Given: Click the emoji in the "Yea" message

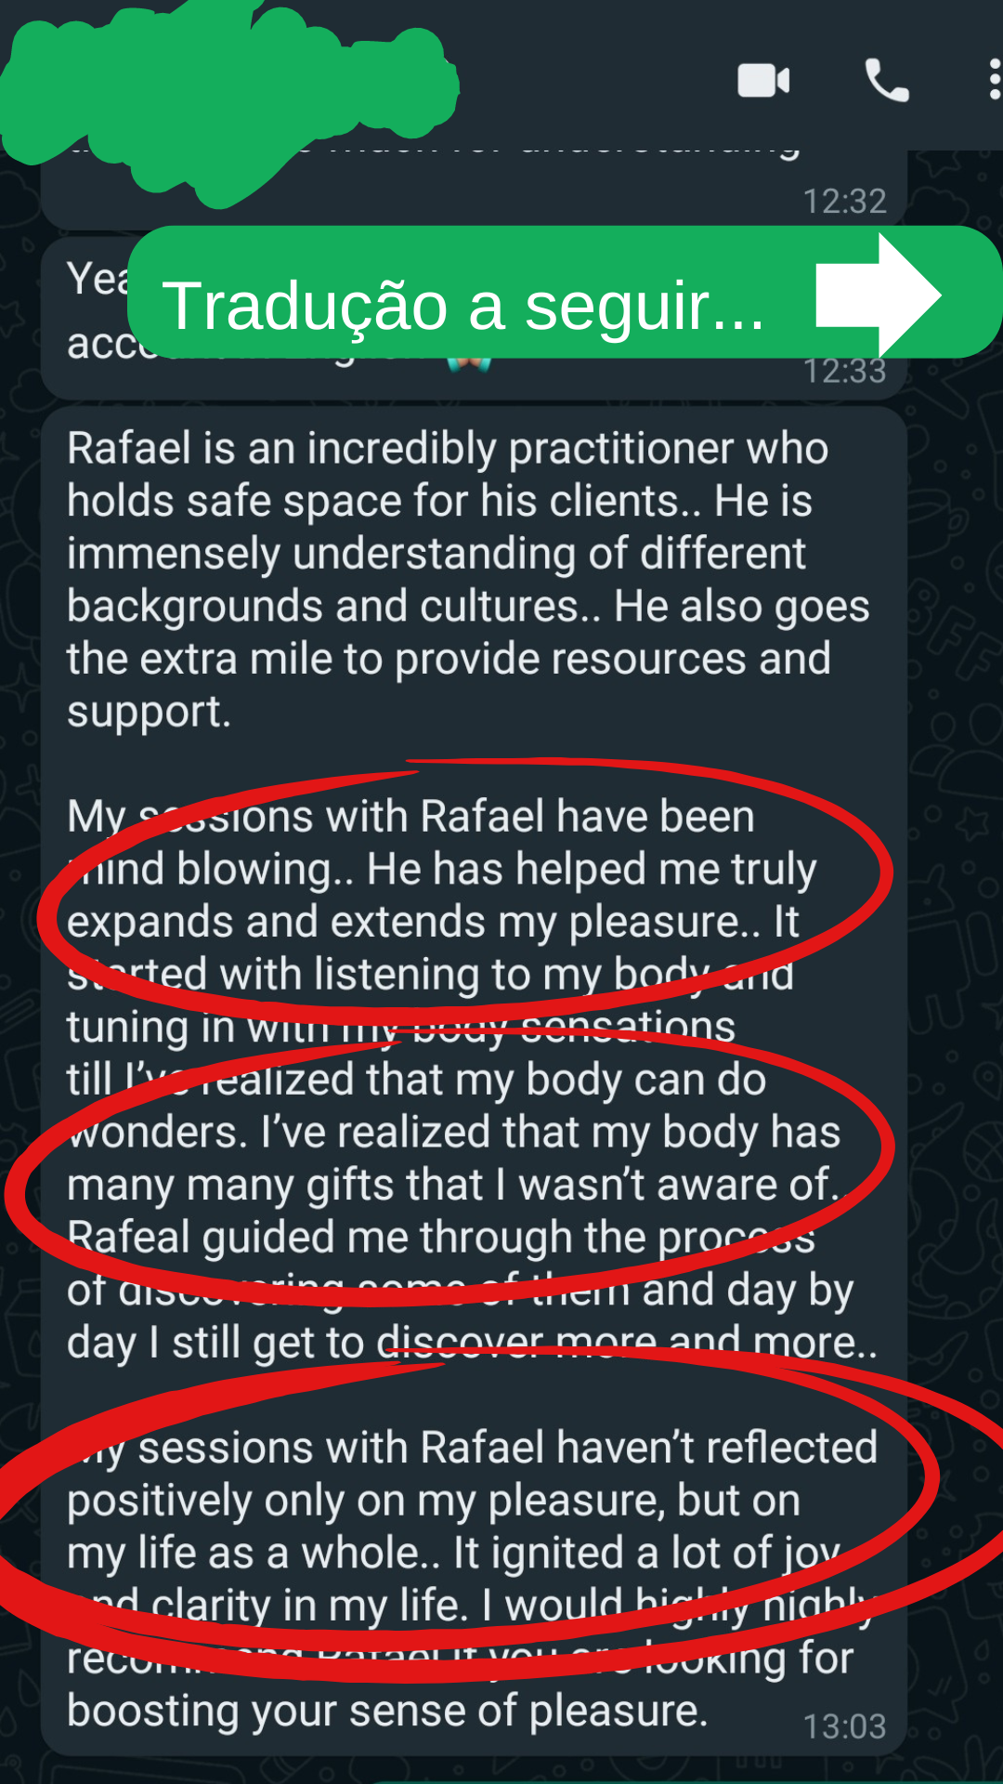Looking at the screenshot, I should 470,364.
